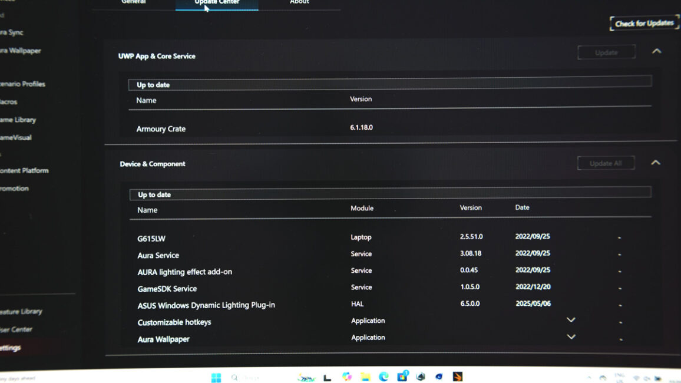Screen dimensions: 681x383
Task: Select the Aura Wallpaper row name
Action: click(163, 339)
